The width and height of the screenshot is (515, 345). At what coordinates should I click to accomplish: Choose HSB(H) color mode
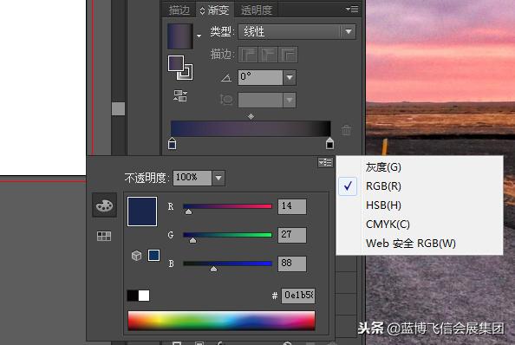click(x=420, y=205)
